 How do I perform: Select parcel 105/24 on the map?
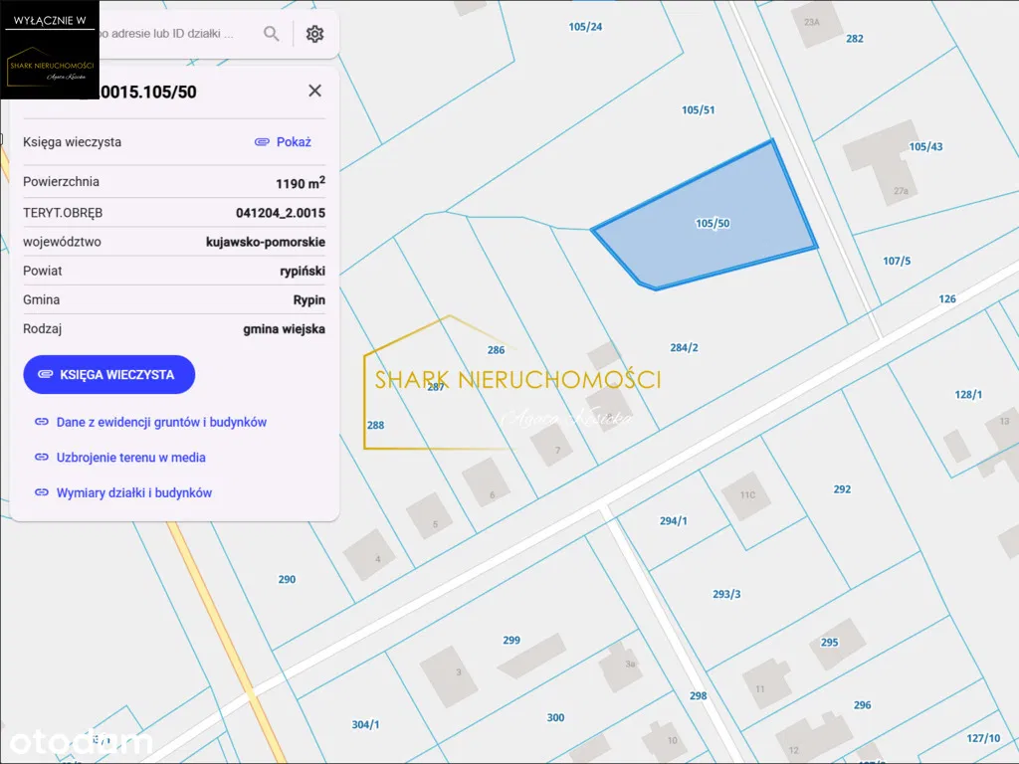click(x=585, y=27)
